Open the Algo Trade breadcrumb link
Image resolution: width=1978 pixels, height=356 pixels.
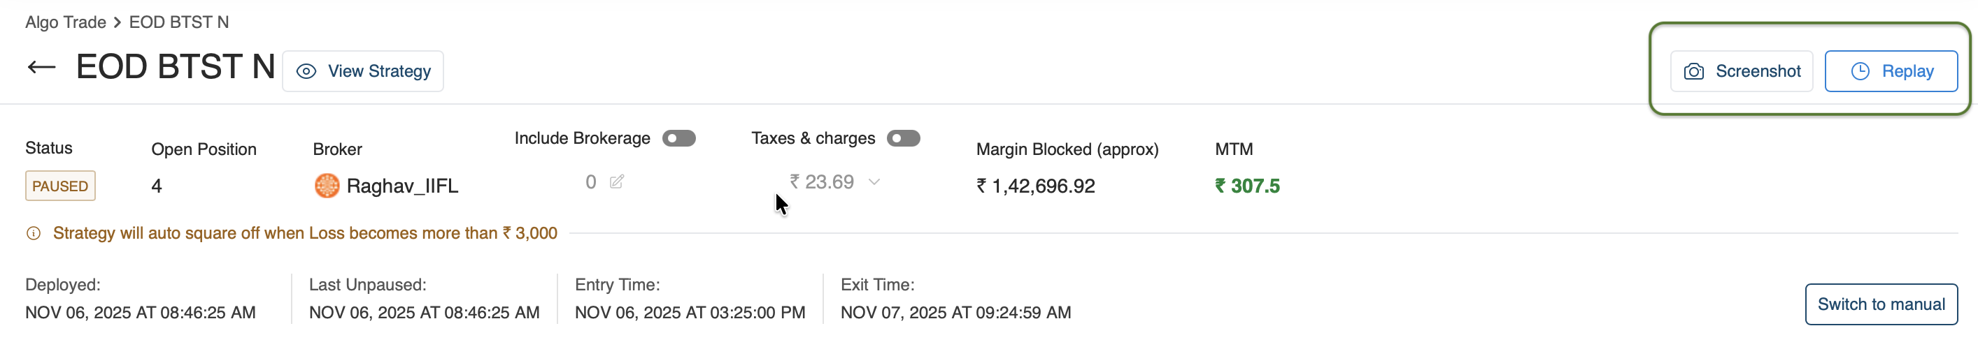(65, 23)
